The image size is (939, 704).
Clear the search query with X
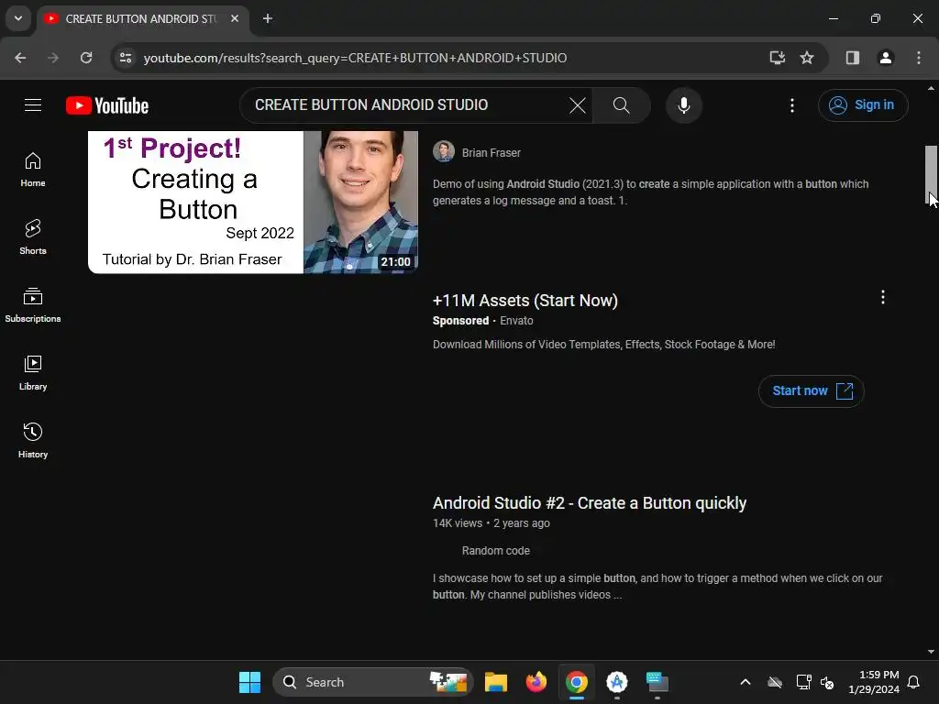pos(578,105)
